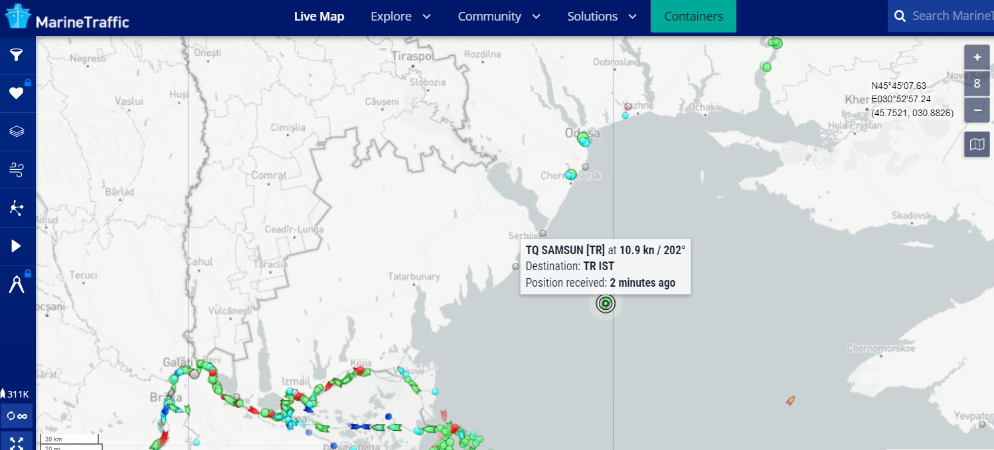The width and height of the screenshot is (994, 450).
Task: Open the vessel filters funnel icon
Action: [x=17, y=55]
